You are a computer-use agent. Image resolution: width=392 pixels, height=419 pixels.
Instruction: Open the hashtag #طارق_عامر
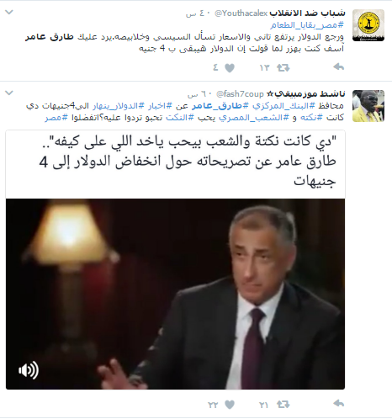pyautogui.click(x=220, y=106)
